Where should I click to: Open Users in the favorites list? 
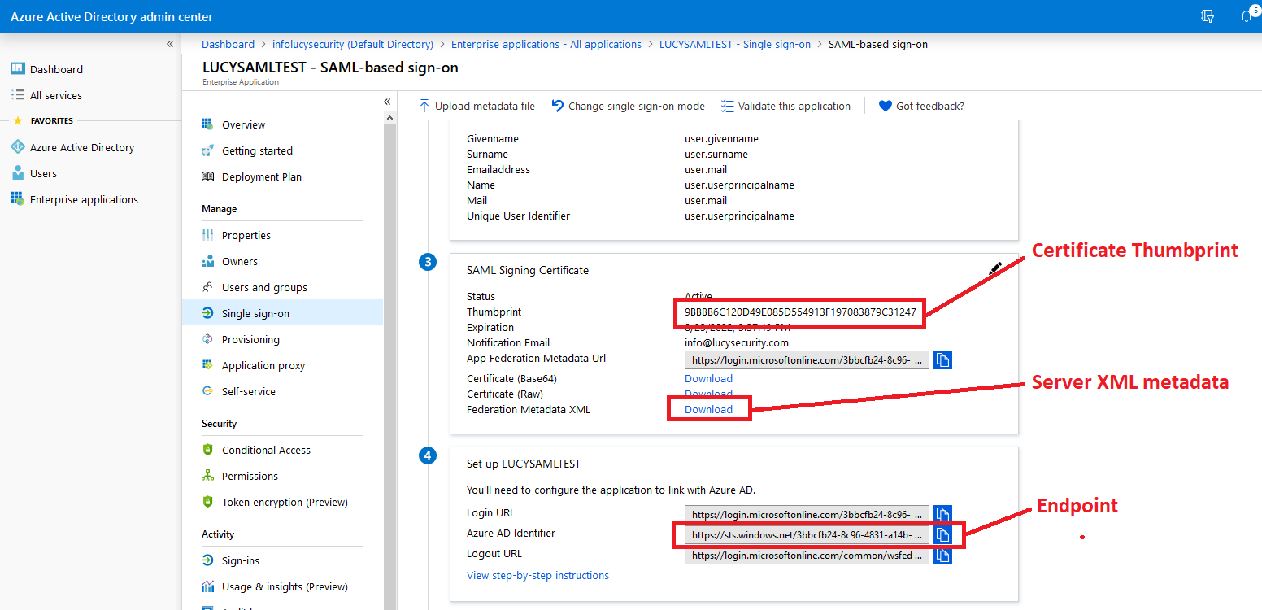click(x=43, y=173)
